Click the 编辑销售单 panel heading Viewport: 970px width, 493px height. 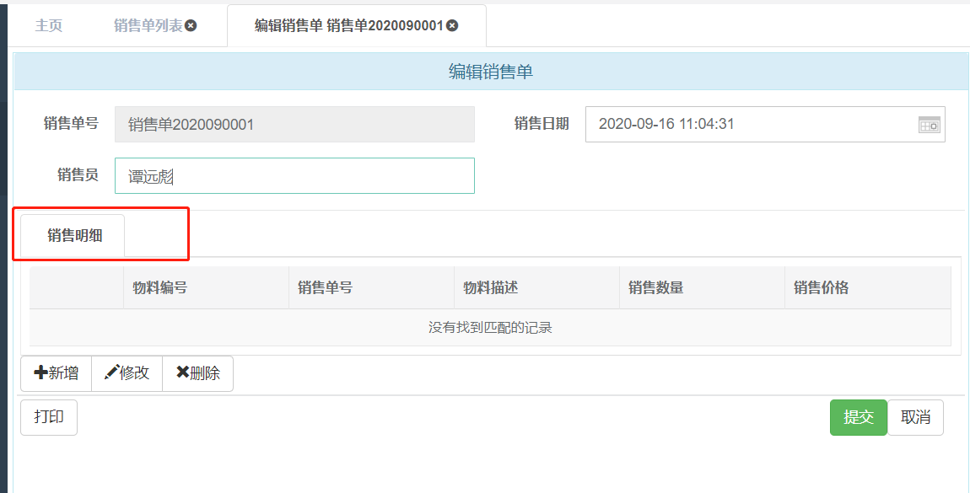coord(491,72)
